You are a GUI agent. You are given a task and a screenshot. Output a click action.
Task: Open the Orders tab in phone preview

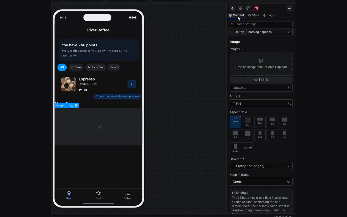pyautogui.click(x=127, y=195)
